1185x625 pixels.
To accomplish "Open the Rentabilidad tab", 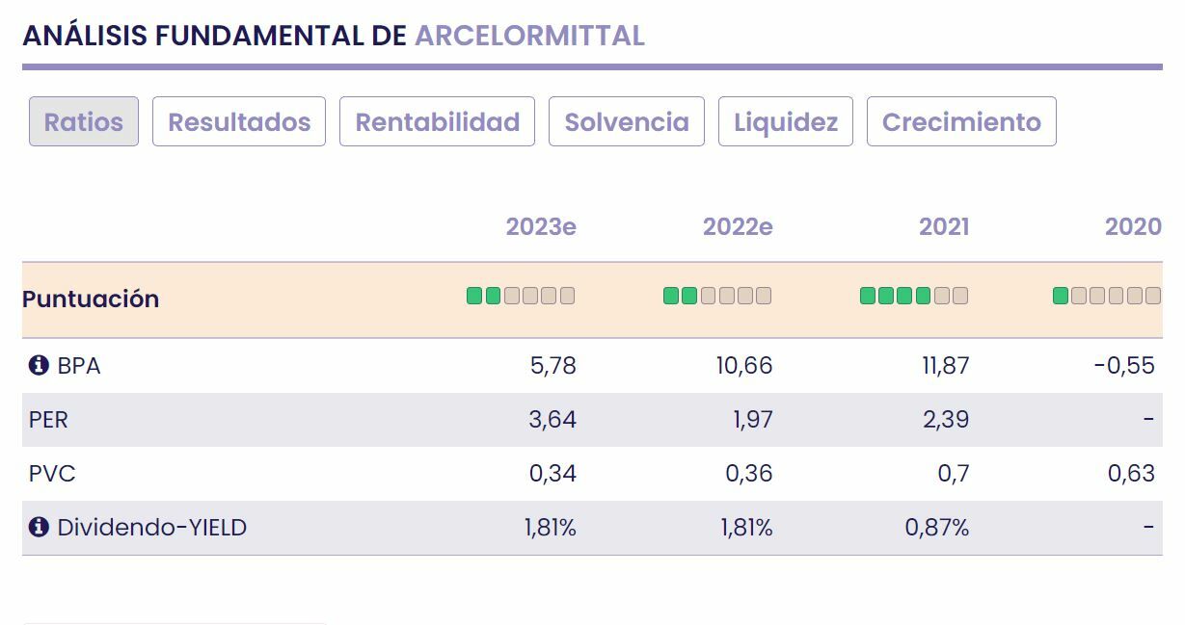I will [x=437, y=122].
